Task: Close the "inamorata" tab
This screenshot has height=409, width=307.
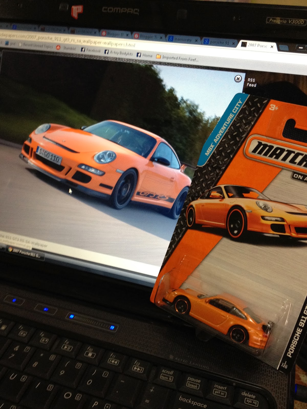Action: coord(196,40)
